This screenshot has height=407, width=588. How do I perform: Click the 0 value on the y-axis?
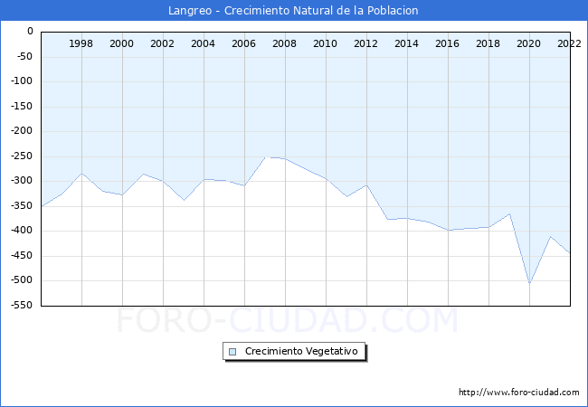(x=31, y=32)
